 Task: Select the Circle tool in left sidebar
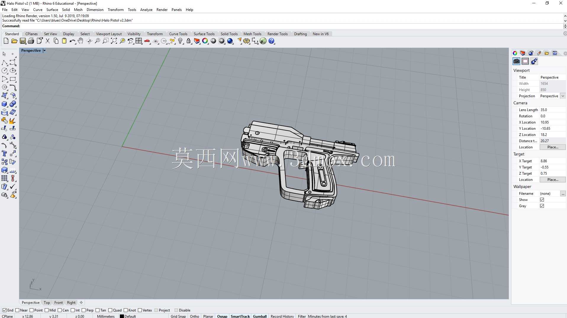tap(4, 71)
